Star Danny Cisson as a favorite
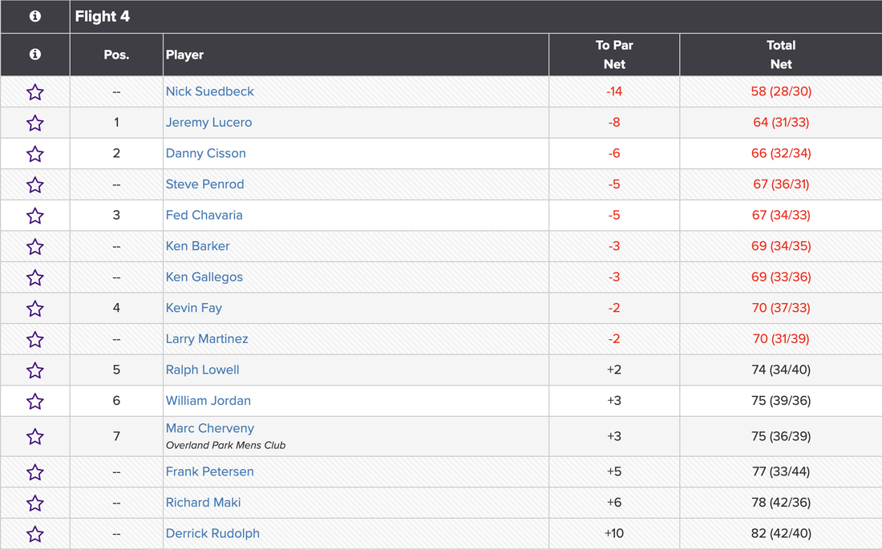This screenshot has width=882, height=550. (35, 154)
